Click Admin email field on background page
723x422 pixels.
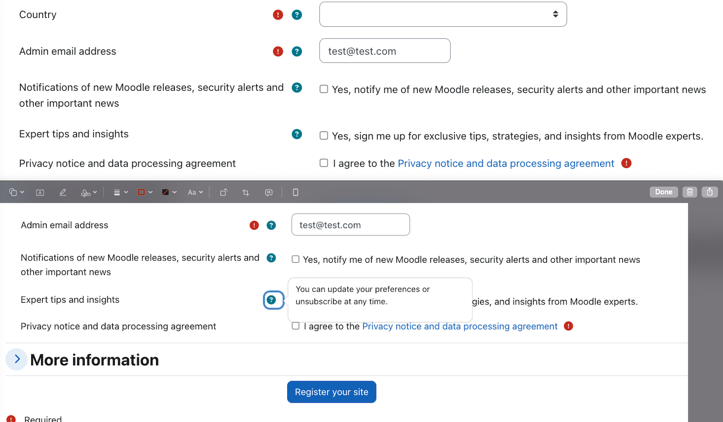click(385, 51)
